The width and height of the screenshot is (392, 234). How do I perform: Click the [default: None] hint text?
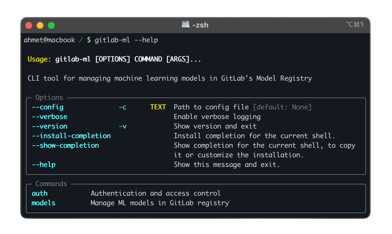pos(282,107)
